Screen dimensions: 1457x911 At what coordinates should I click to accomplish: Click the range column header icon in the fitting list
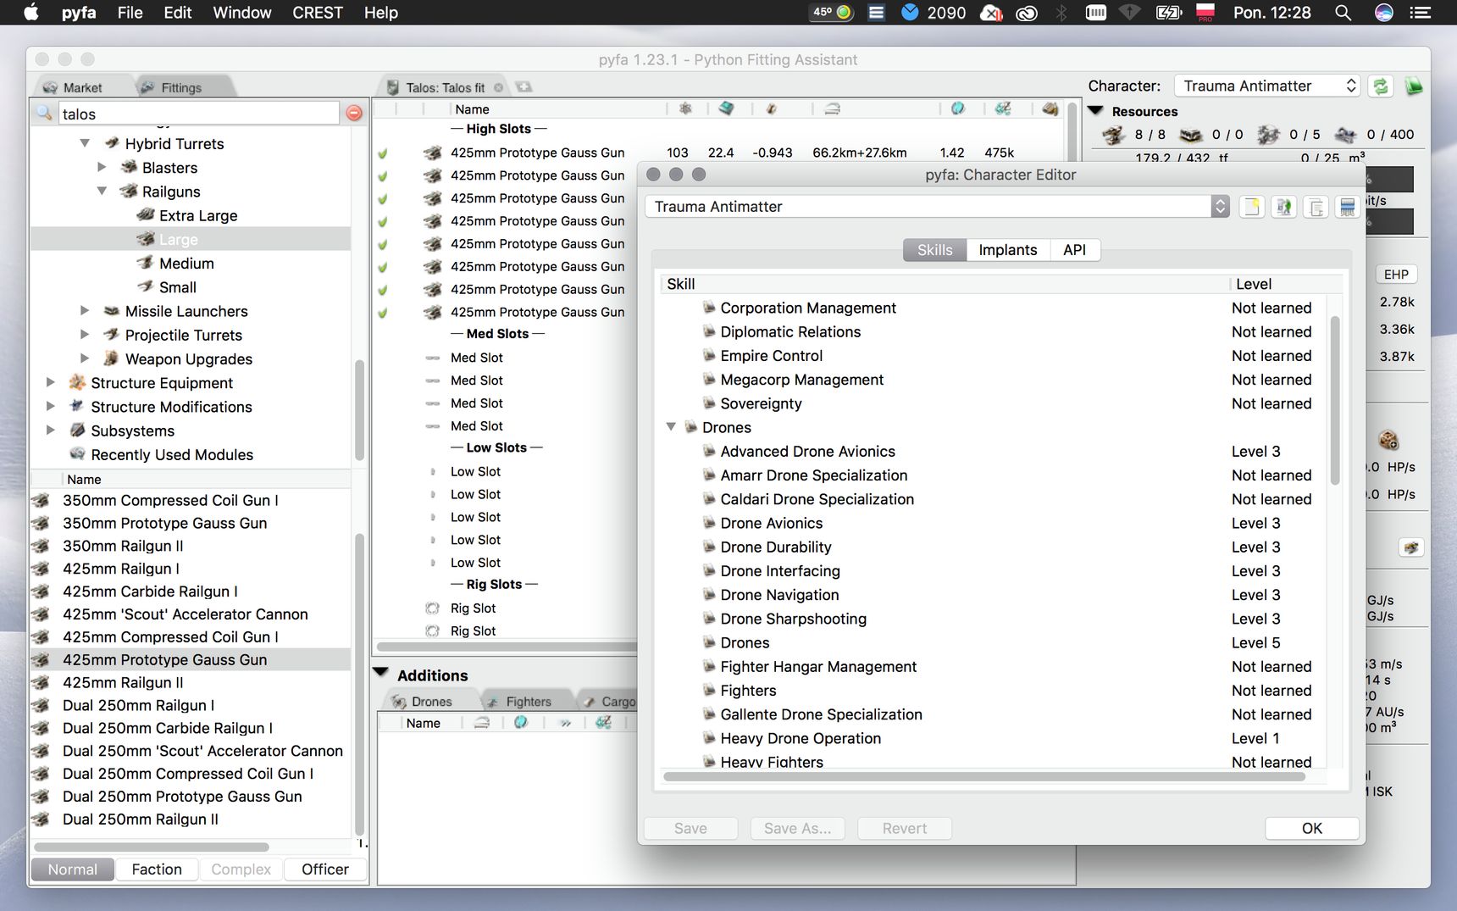(833, 108)
